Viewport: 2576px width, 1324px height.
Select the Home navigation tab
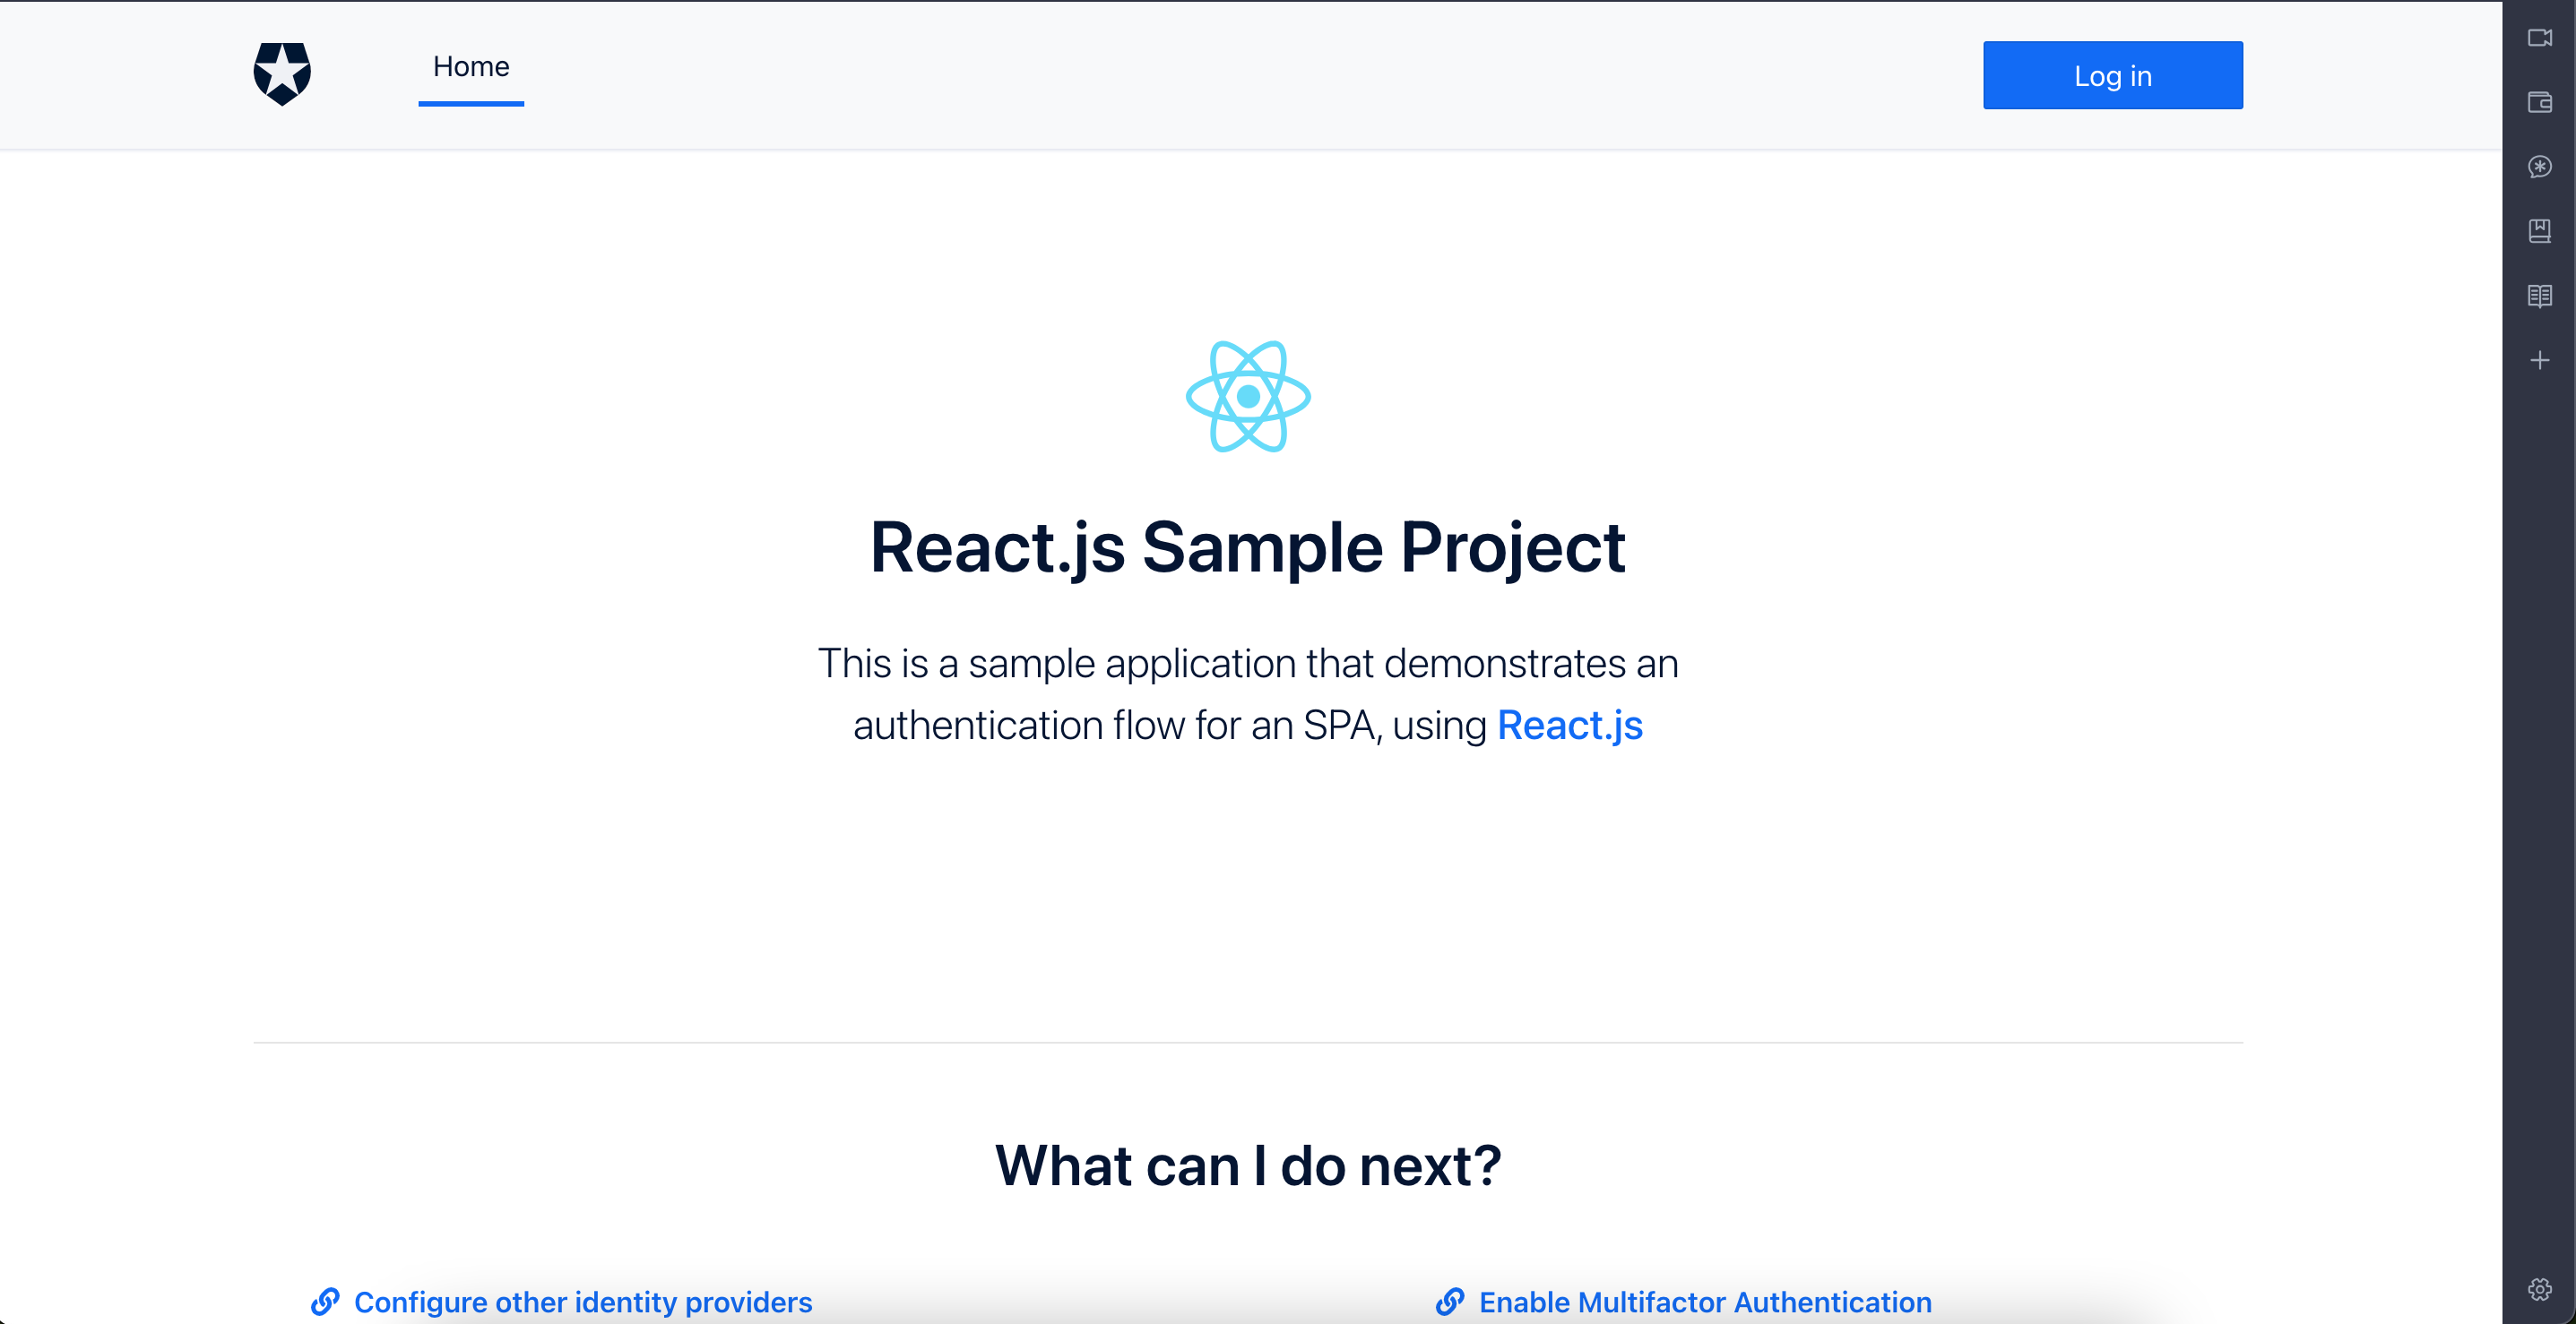[471, 67]
